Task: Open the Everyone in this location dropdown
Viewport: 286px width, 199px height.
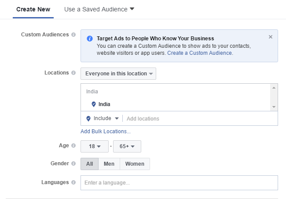Action: 118,74
